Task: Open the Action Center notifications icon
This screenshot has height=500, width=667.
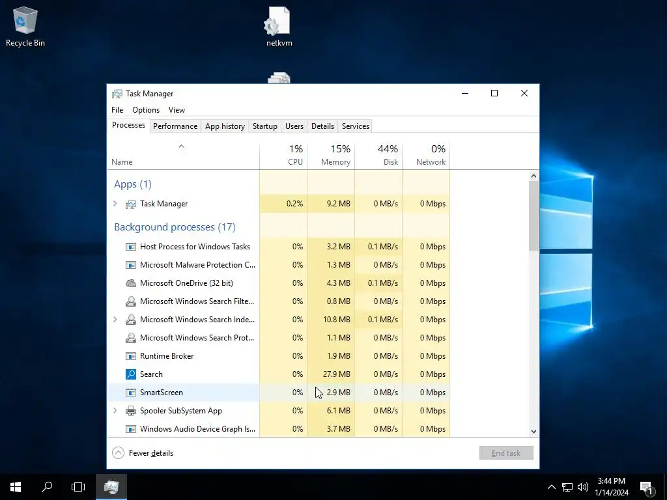Action: [x=647, y=487]
